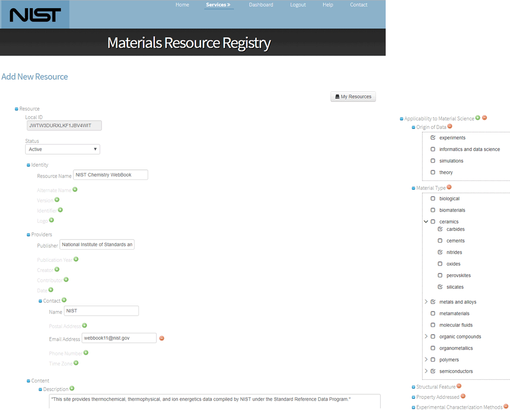
Task: Remove the Property Addressed section
Action: point(463,396)
